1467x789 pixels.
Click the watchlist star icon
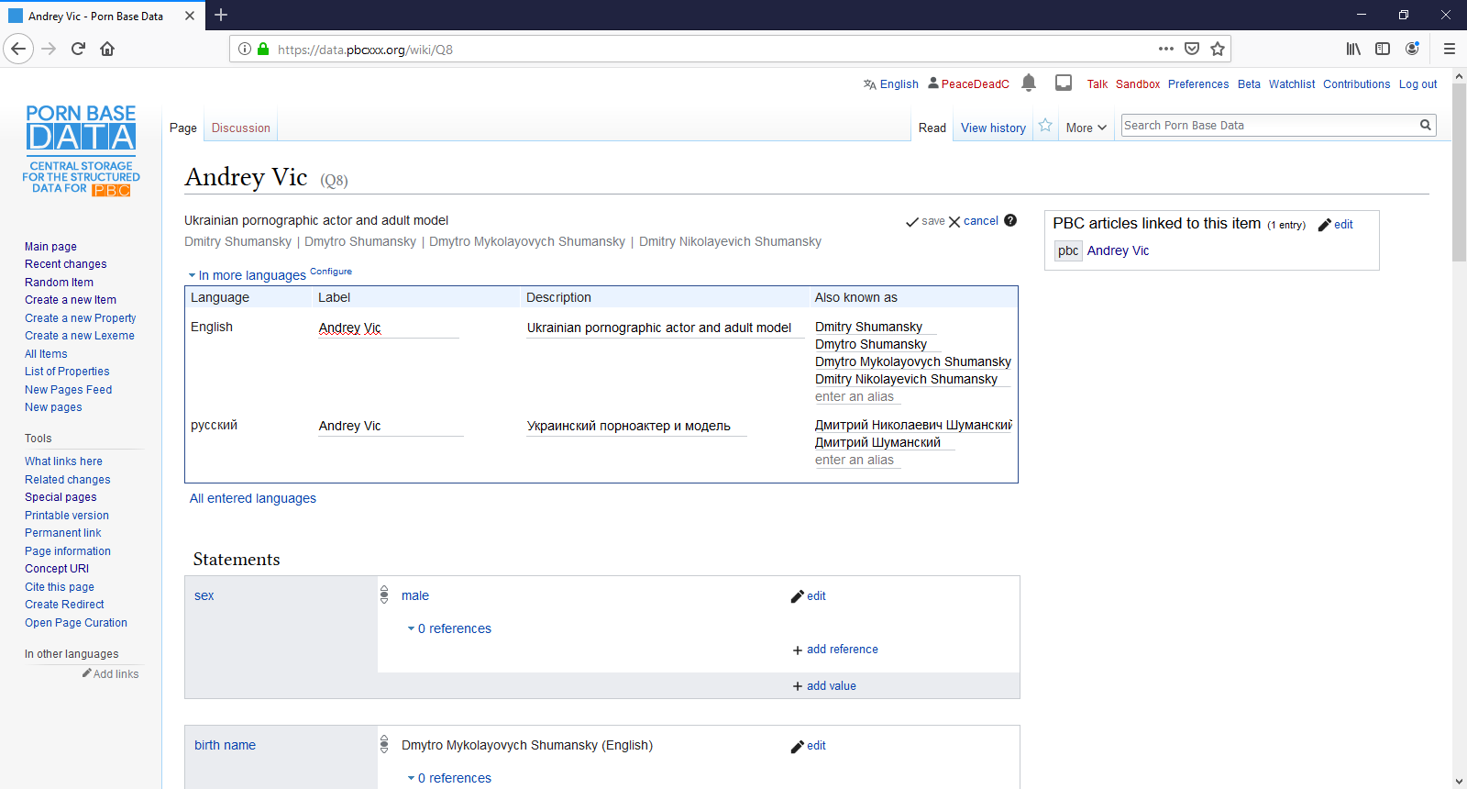(x=1045, y=126)
